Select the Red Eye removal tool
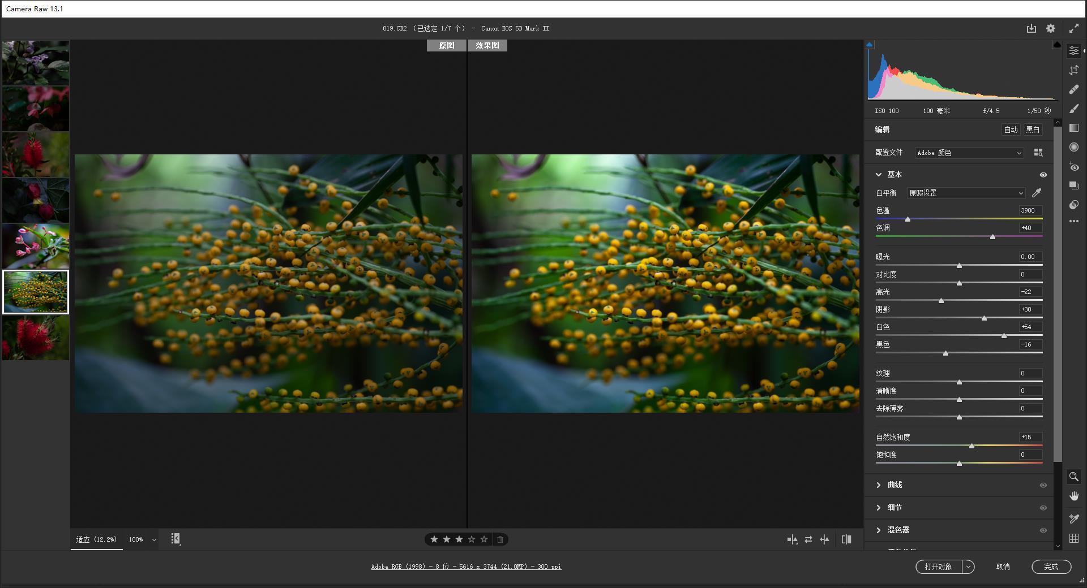 1073,166
